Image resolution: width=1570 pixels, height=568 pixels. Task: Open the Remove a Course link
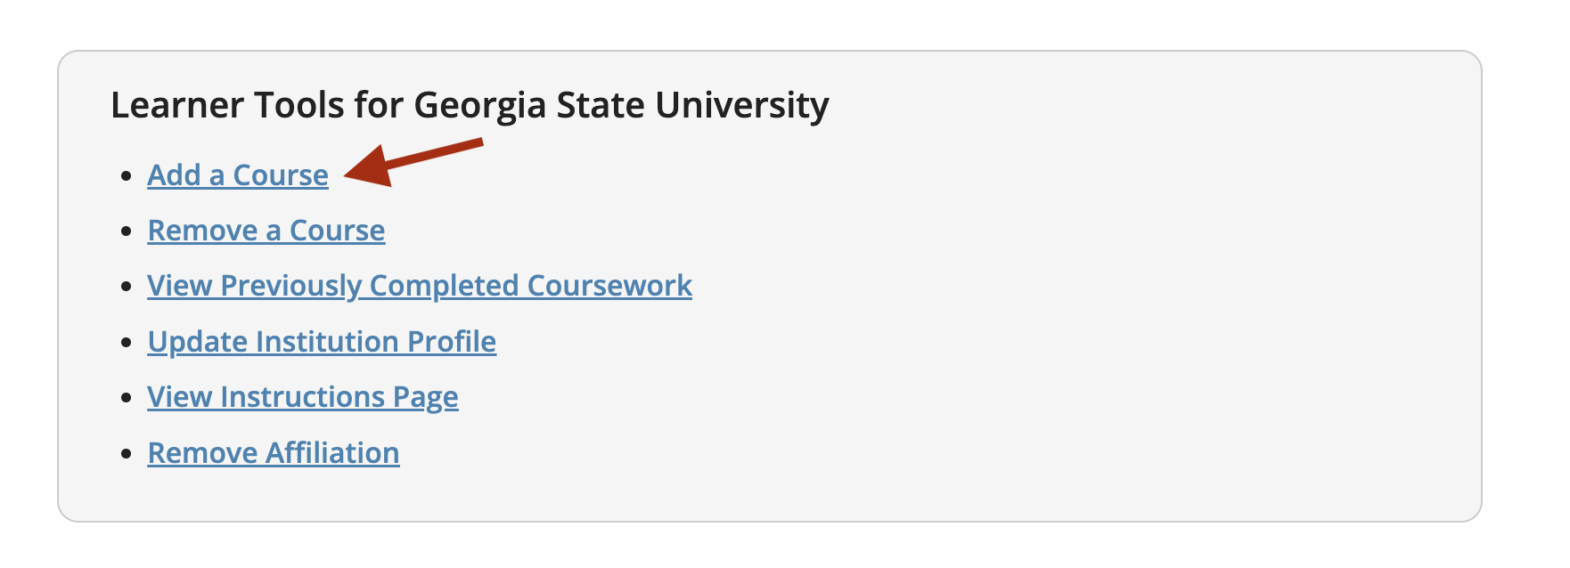click(x=266, y=231)
